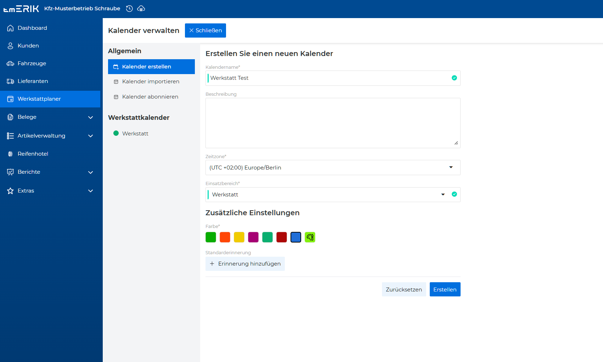Open the Einsatzbereich dropdown arrow
This screenshot has width=603, height=362.
click(x=443, y=195)
